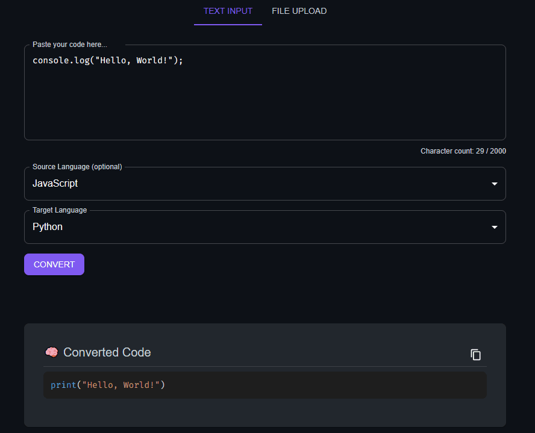Click the console.log line in the input box
This screenshot has width=535, height=433.
[x=107, y=60]
